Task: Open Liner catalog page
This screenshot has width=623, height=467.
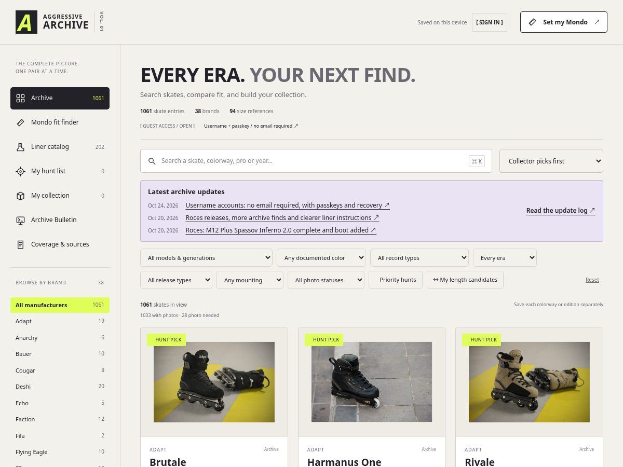Action: (60, 147)
